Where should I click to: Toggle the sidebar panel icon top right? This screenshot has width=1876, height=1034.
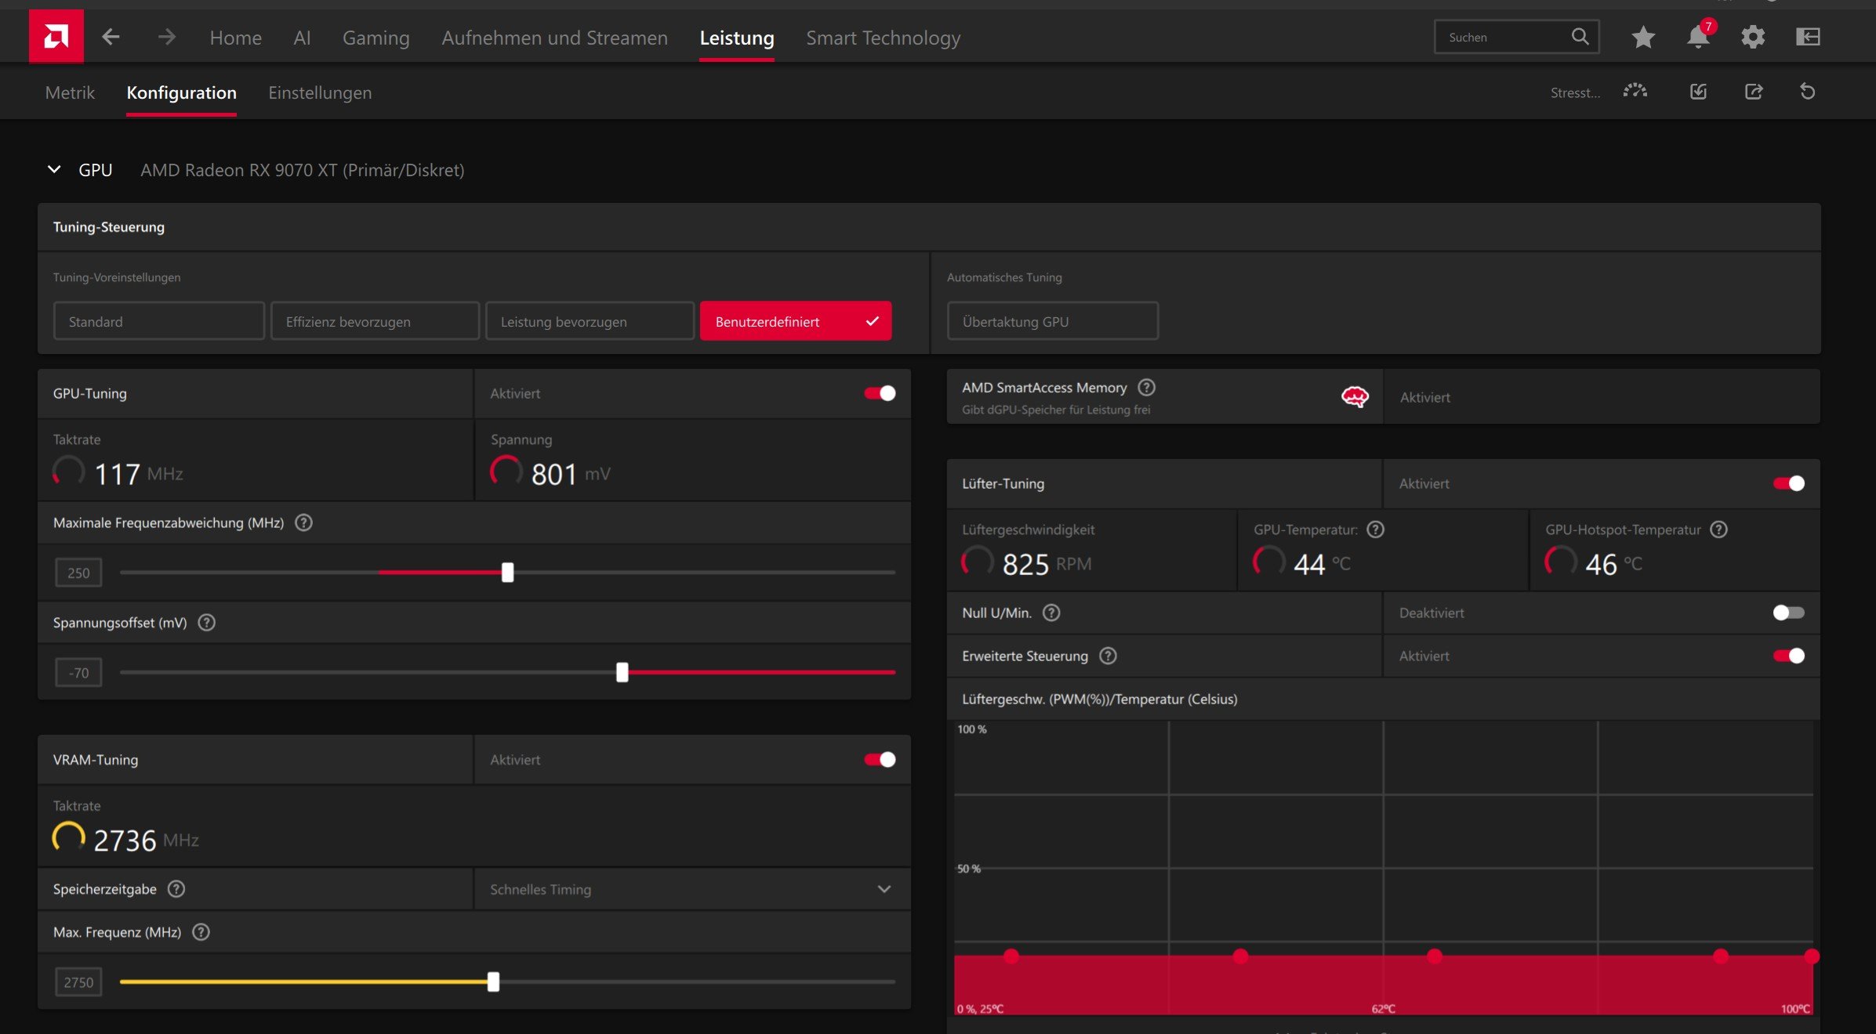(1808, 37)
